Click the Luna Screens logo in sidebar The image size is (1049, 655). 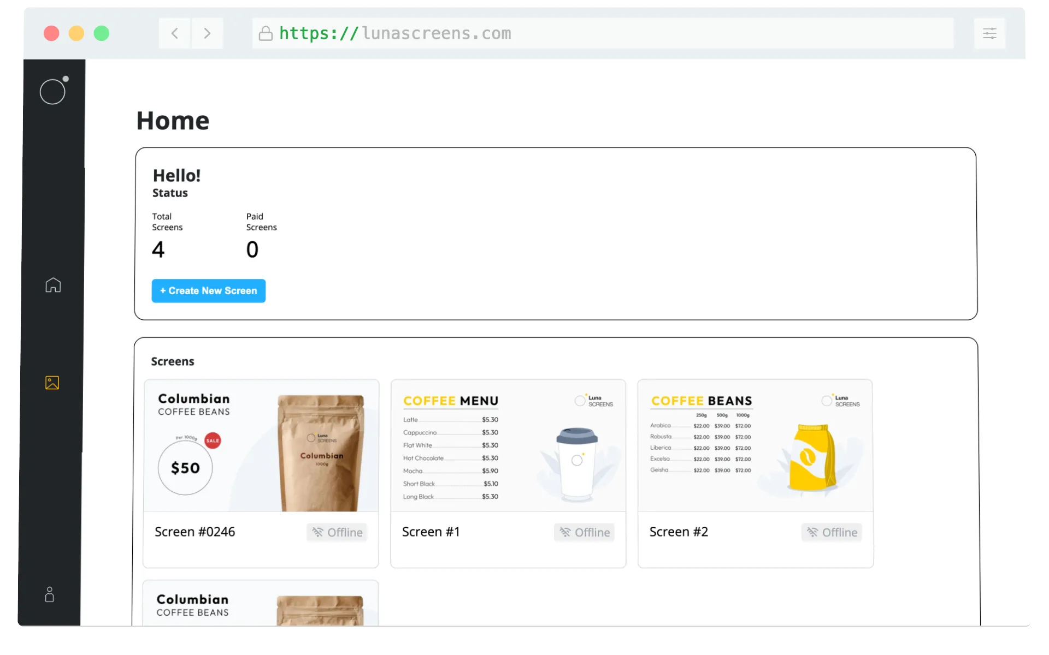pyautogui.click(x=53, y=91)
